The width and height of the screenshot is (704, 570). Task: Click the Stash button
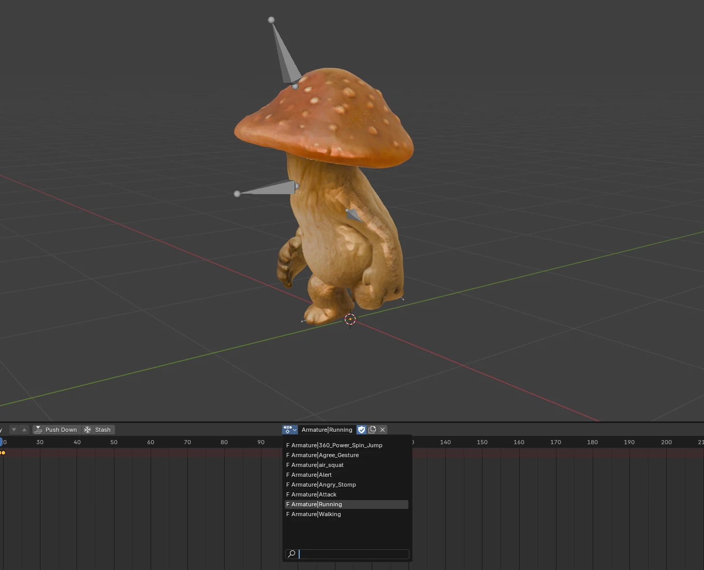pyautogui.click(x=98, y=430)
